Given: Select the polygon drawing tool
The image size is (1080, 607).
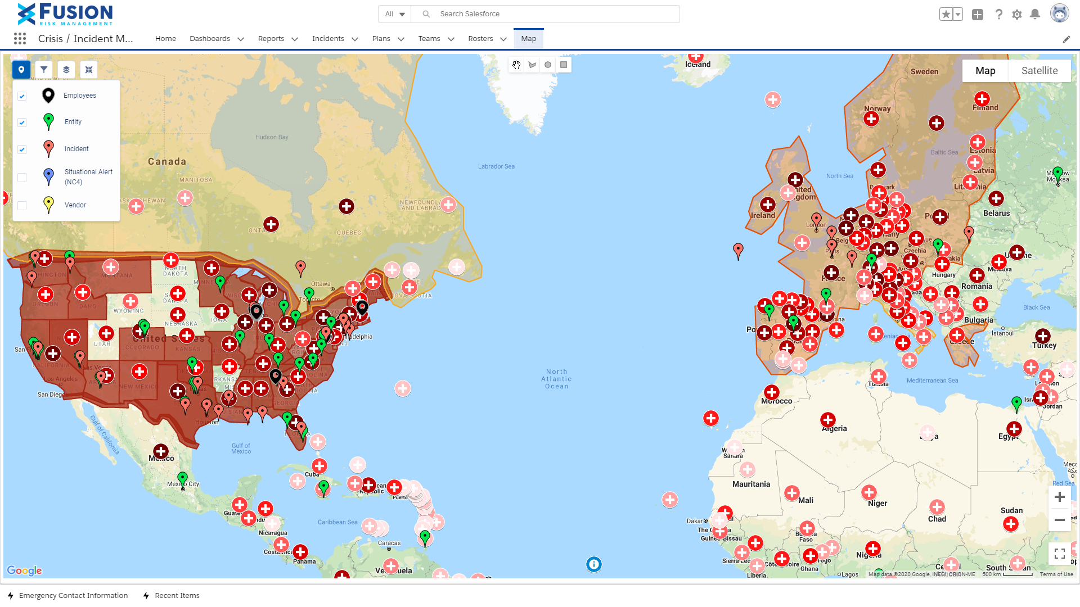Looking at the screenshot, I should (x=532, y=65).
